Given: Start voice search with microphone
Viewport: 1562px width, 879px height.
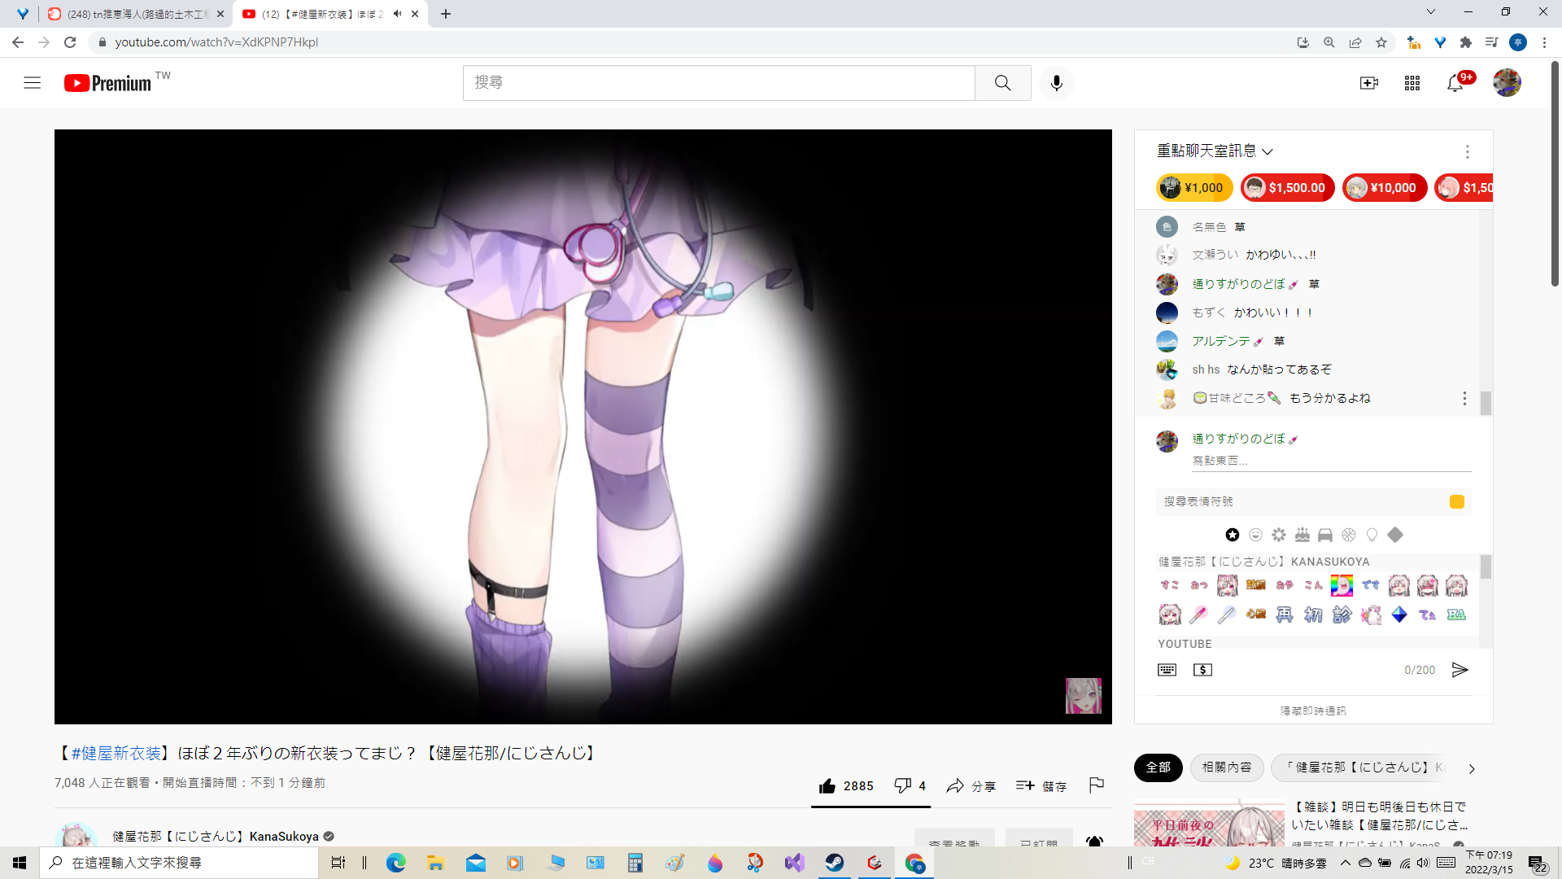Looking at the screenshot, I should tap(1056, 83).
